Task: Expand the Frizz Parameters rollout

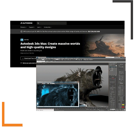Action: pos(121,99)
